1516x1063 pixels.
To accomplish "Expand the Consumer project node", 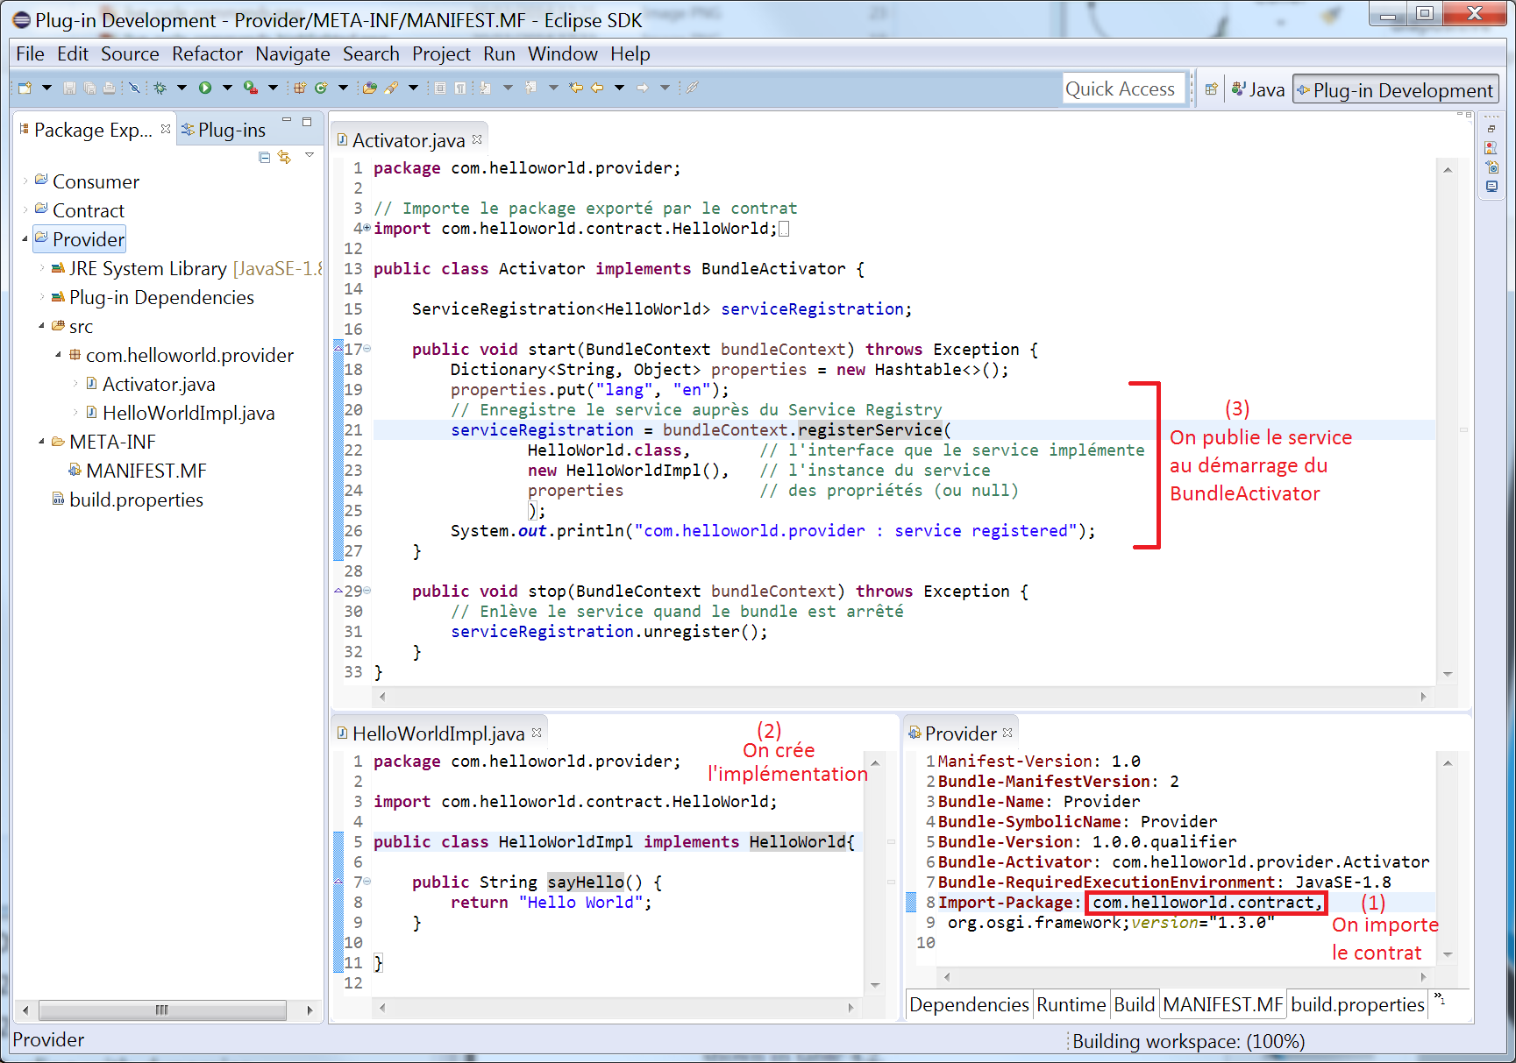I will (x=25, y=181).
